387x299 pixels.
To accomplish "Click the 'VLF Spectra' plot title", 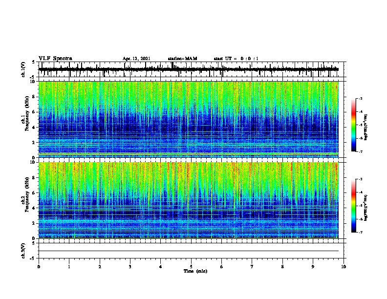I will (55, 59).
